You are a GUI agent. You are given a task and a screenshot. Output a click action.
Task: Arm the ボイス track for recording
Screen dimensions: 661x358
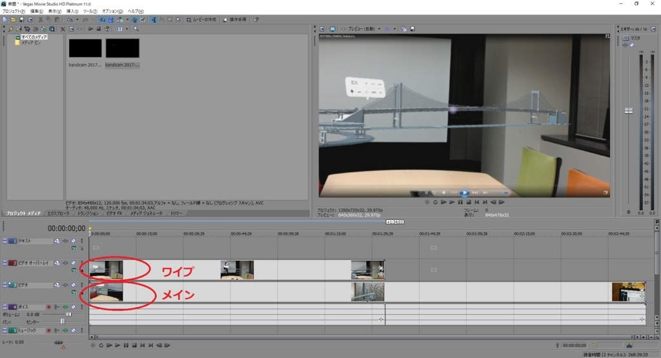49,307
